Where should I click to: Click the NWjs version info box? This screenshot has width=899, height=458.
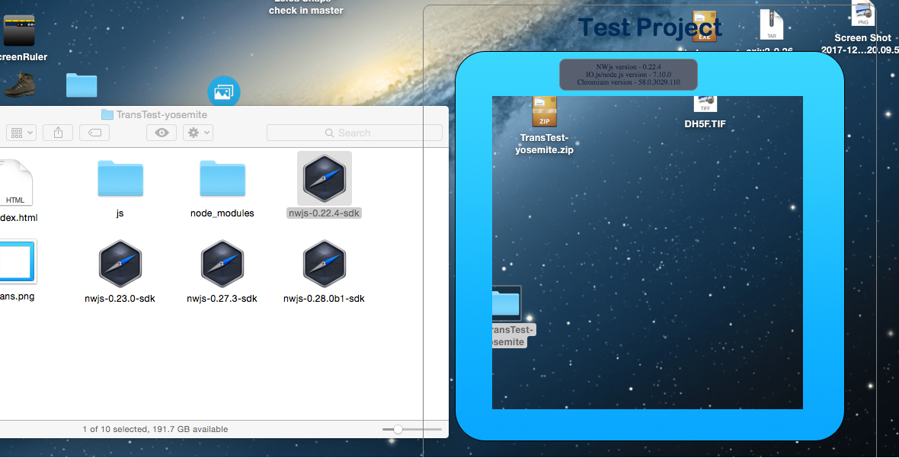(629, 75)
